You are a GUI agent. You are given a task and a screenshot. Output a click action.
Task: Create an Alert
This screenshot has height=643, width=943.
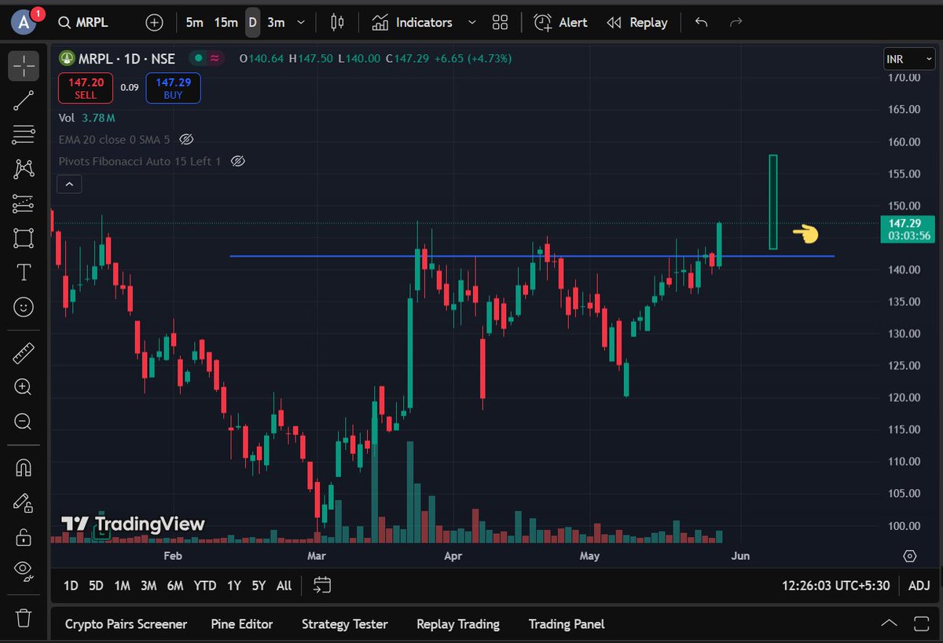pyautogui.click(x=561, y=23)
